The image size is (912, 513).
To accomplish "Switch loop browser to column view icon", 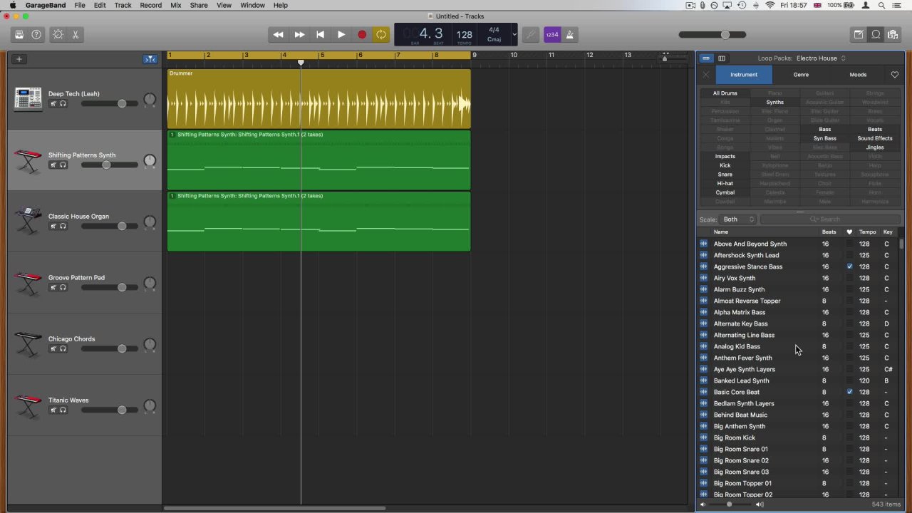I will (x=722, y=58).
